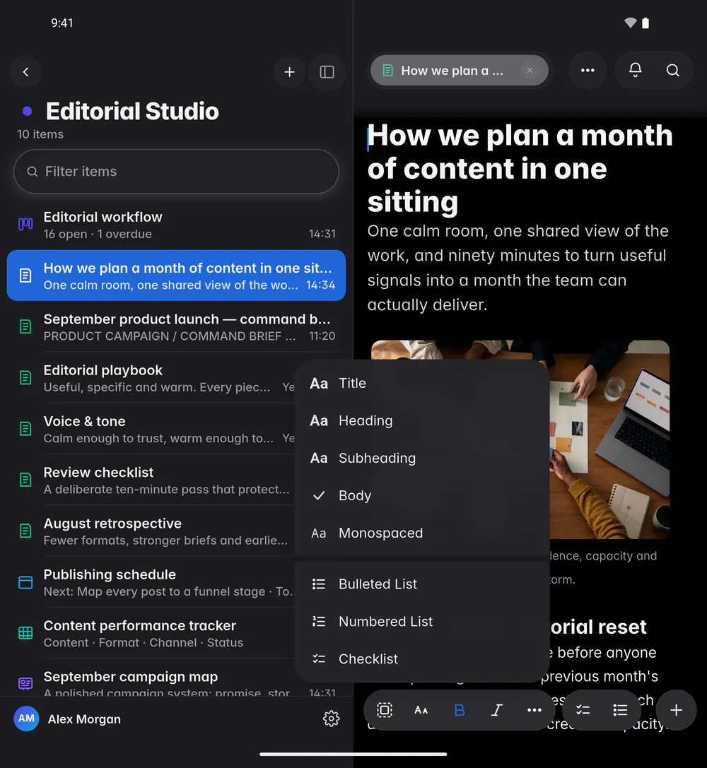Toggle italic formatting
Image resolution: width=707 pixels, height=768 pixels.
tap(497, 710)
